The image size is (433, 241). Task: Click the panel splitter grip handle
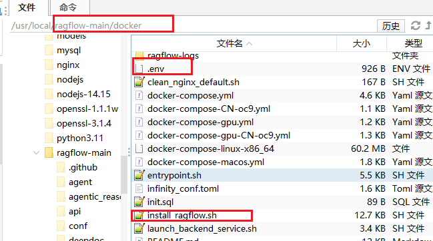[129, 152]
